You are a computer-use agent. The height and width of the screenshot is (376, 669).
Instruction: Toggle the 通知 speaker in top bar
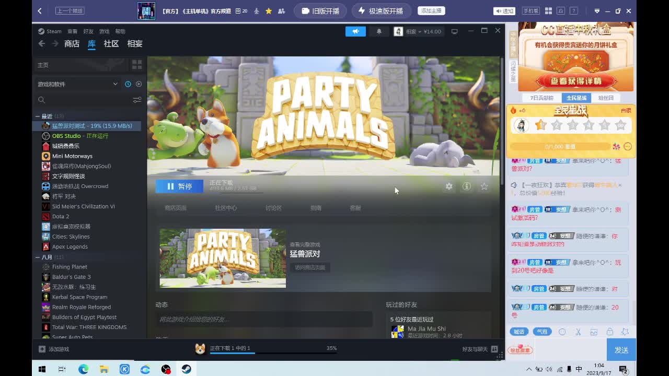(x=504, y=10)
